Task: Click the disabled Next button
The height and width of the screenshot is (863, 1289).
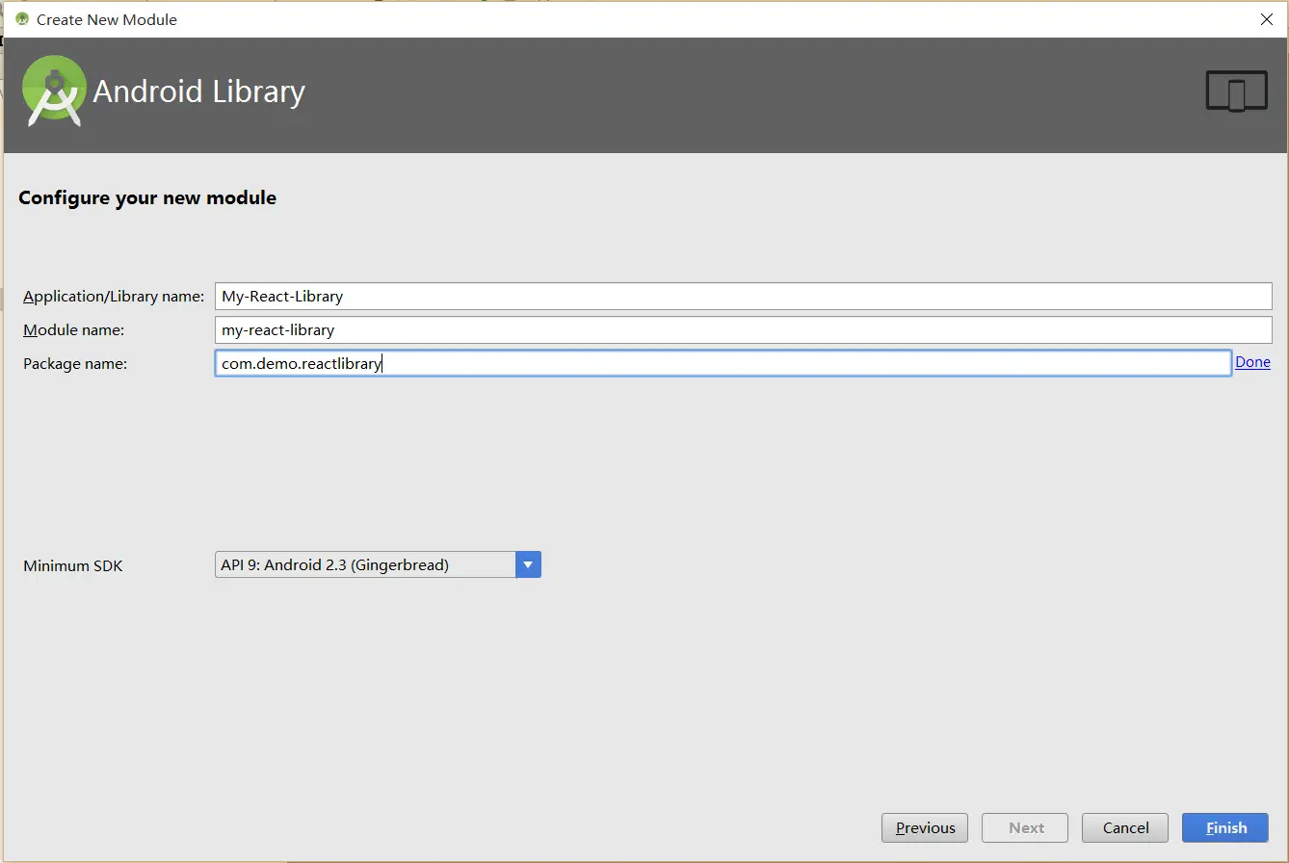Action: 1025,827
